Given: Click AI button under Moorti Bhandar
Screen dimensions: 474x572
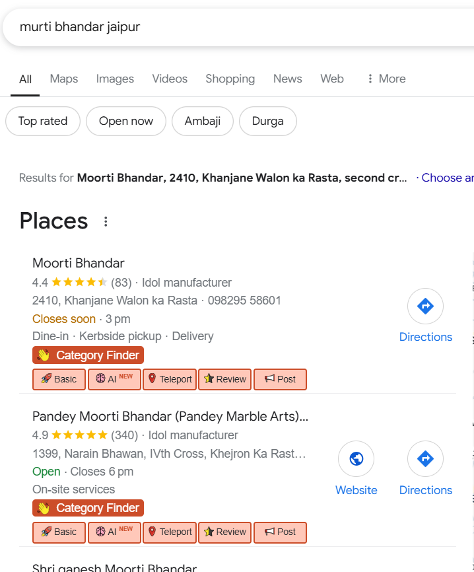Looking at the screenshot, I should pyautogui.click(x=114, y=379).
